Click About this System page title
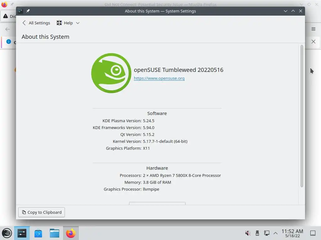This screenshot has height=240, width=321. (x=45, y=37)
